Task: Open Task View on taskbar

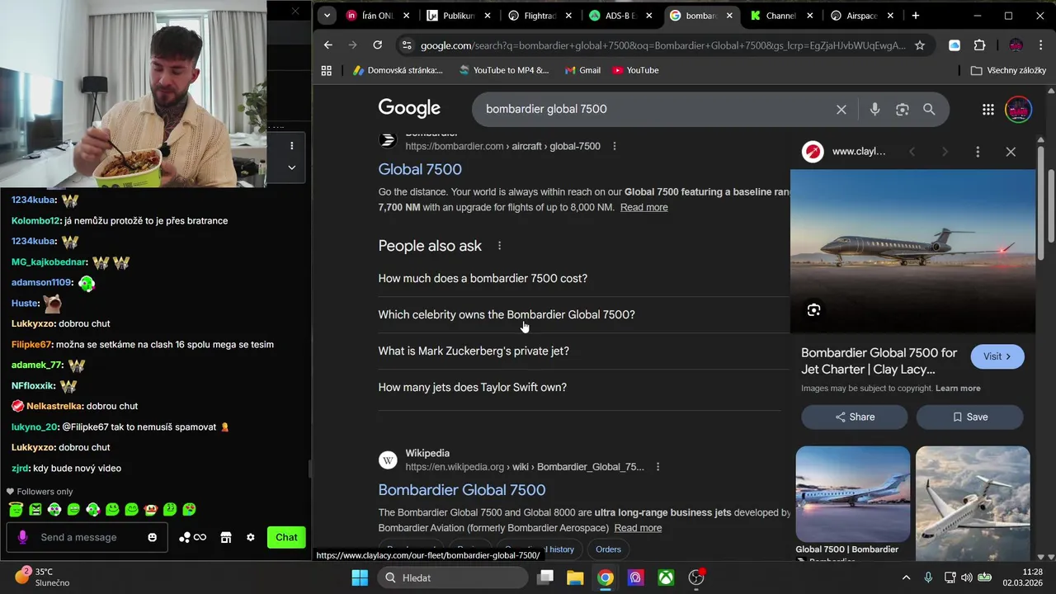Action: (x=545, y=577)
